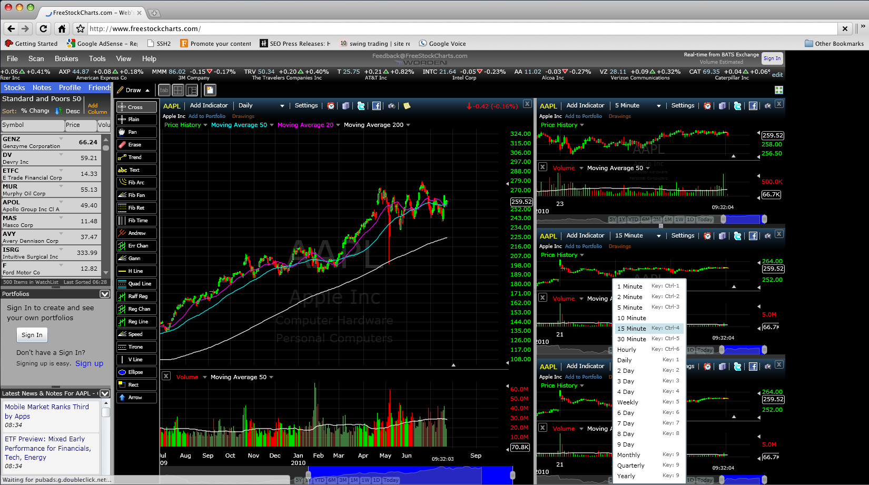Click alarm clock icon on daily AAPL chart
The height and width of the screenshot is (485, 869).
331,106
